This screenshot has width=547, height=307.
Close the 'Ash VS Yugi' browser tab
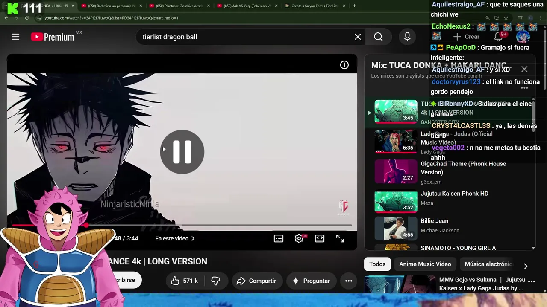click(276, 6)
